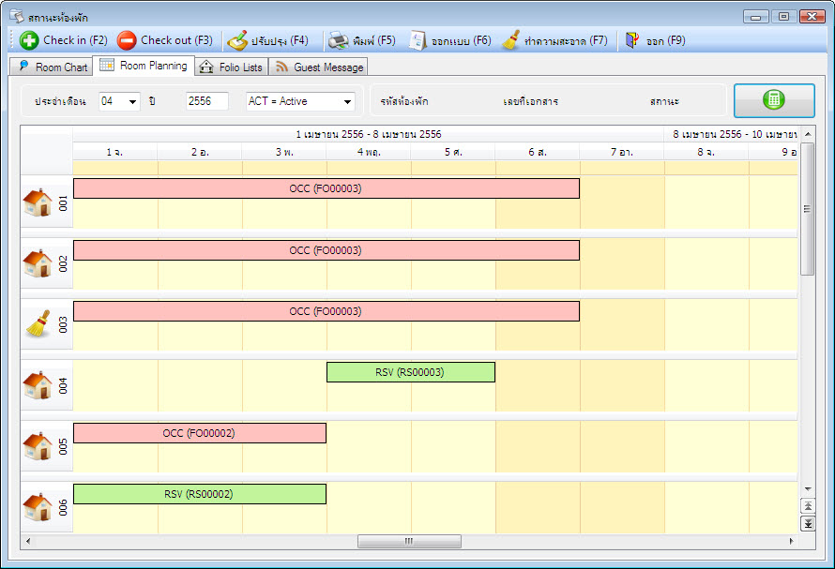Click the exit door icon ออก (F9)
This screenshot has height=569, width=835.
[x=632, y=40]
